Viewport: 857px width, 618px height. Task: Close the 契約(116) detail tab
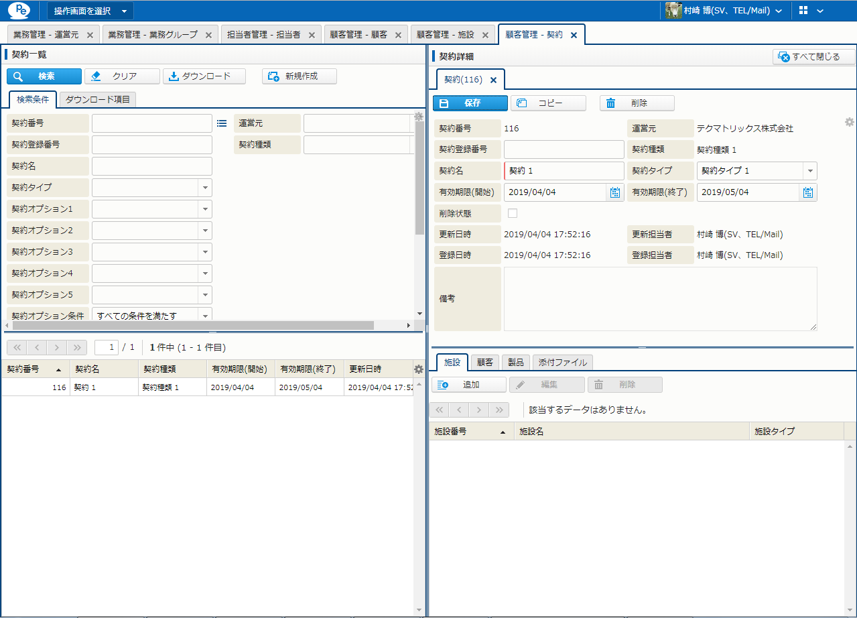click(494, 80)
